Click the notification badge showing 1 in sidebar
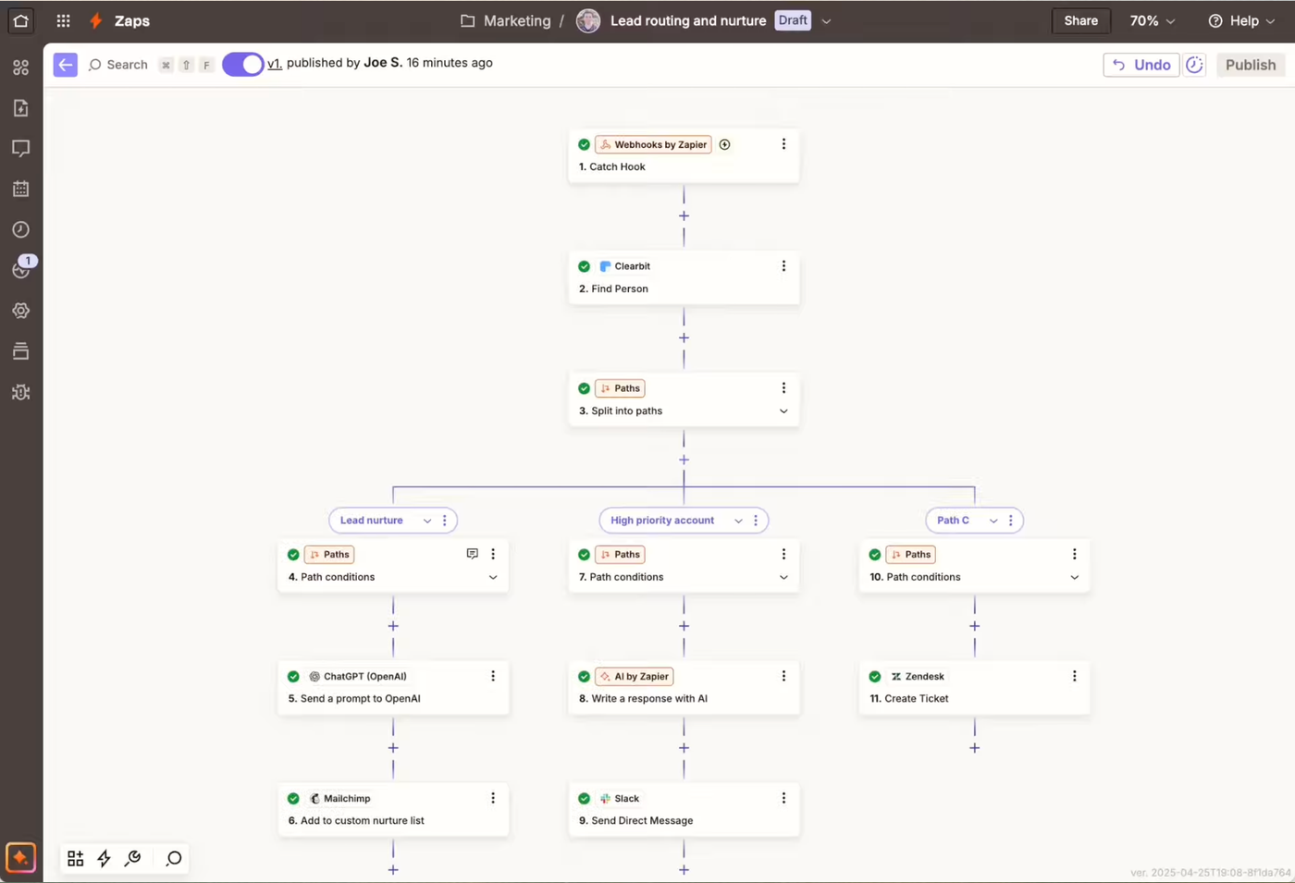Image resolution: width=1295 pixels, height=883 pixels. tap(27, 262)
